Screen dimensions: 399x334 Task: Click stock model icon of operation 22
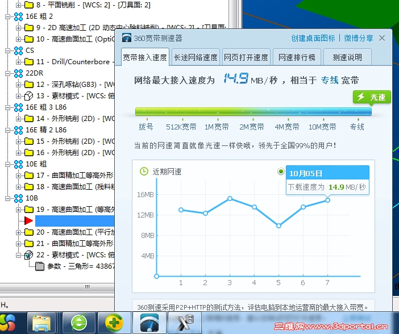(29, 255)
